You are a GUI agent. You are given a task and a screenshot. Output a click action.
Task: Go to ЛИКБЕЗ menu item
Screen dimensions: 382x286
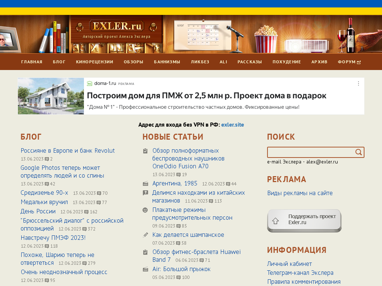coord(200,62)
